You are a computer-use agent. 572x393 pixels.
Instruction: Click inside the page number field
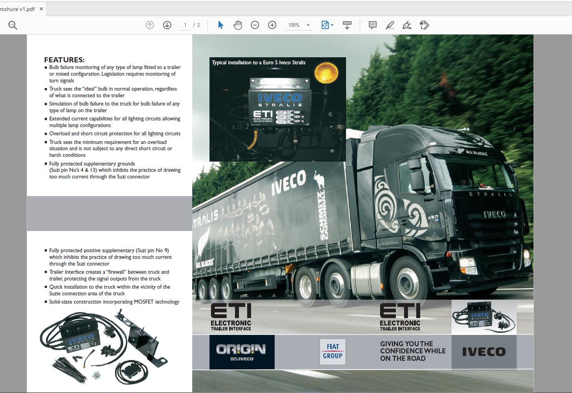185,25
